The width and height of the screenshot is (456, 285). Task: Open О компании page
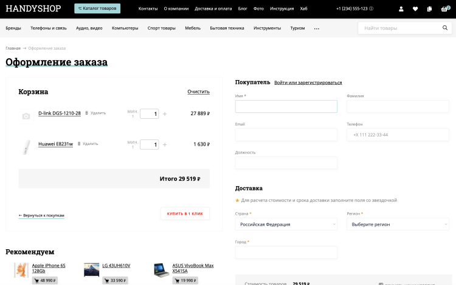pos(176,8)
